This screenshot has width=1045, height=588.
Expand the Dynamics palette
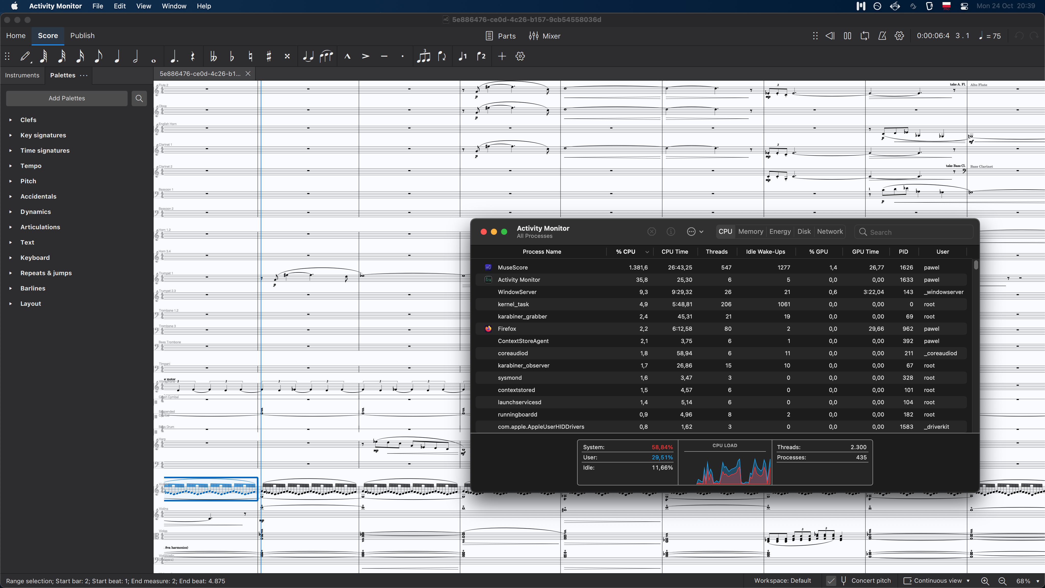tap(35, 211)
